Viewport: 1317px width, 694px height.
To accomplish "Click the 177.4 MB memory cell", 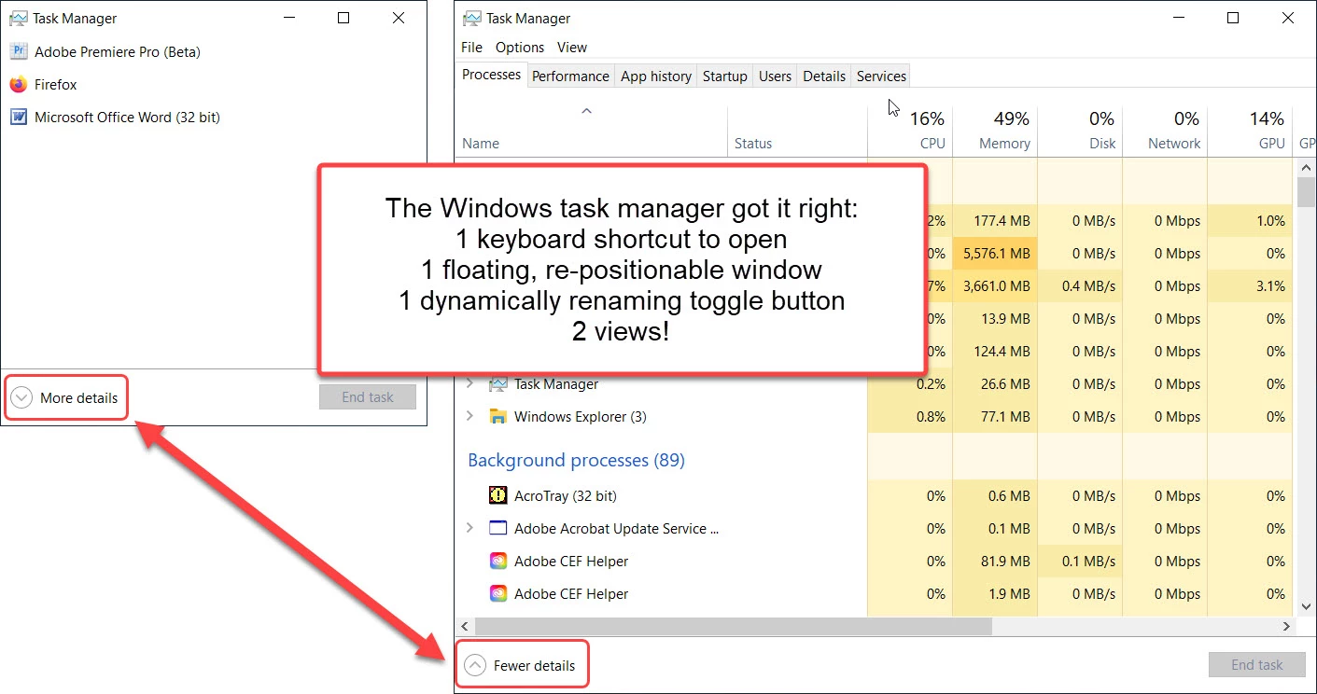I will click(x=995, y=221).
